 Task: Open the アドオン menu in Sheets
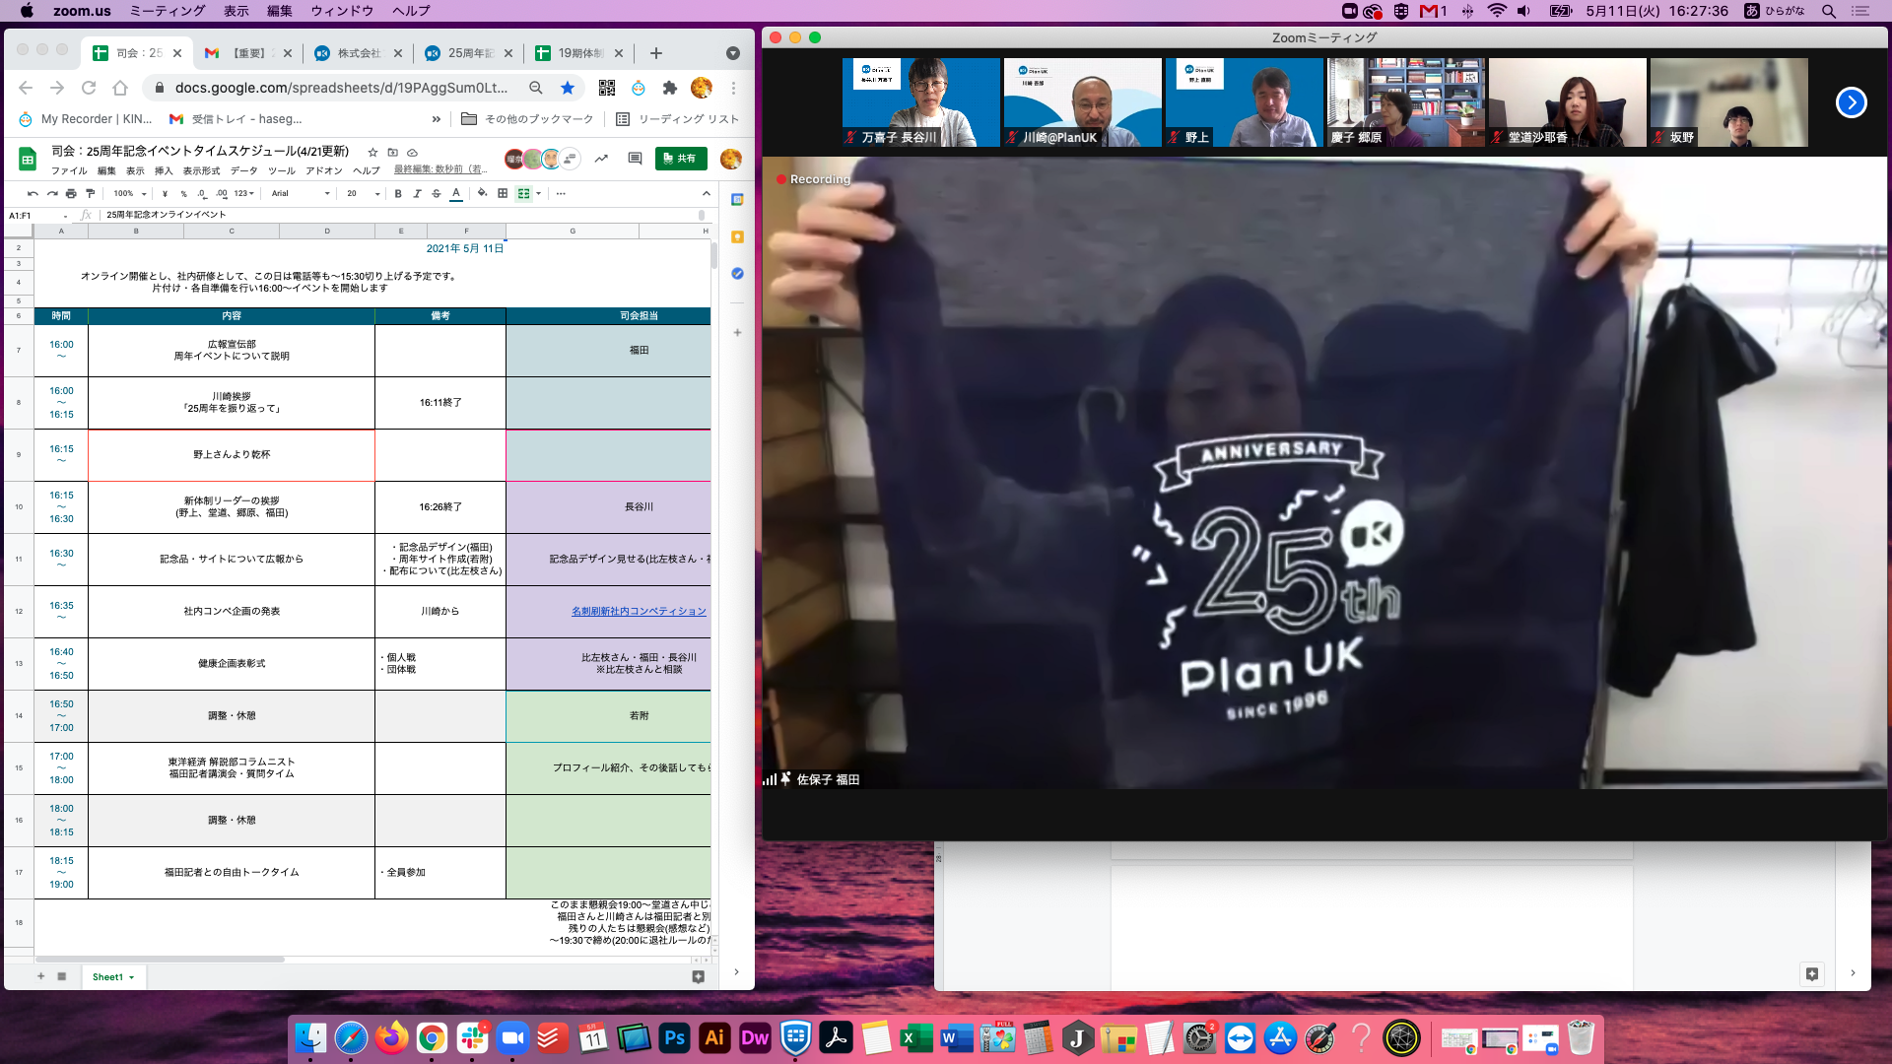pyautogui.click(x=323, y=170)
